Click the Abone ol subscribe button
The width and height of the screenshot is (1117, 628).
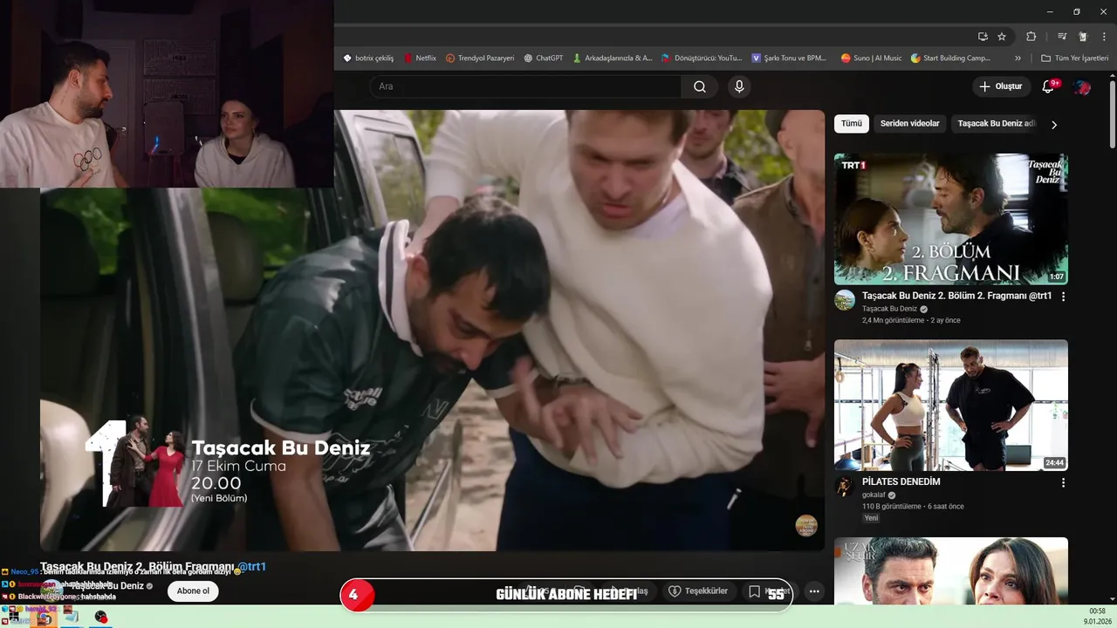pyautogui.click(x=193, y=590)
